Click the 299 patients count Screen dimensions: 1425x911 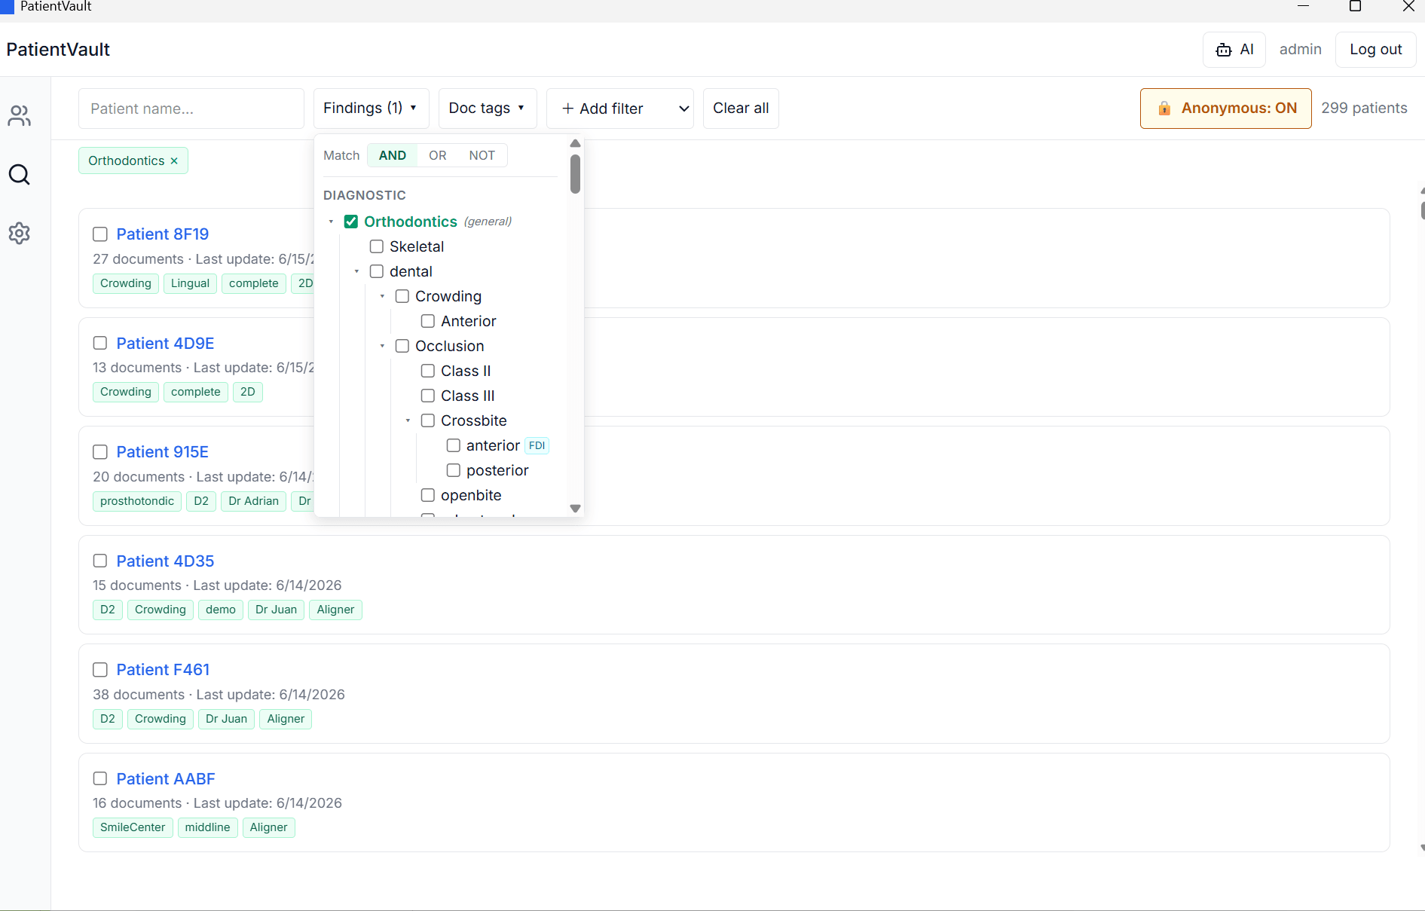(1364, 108)
